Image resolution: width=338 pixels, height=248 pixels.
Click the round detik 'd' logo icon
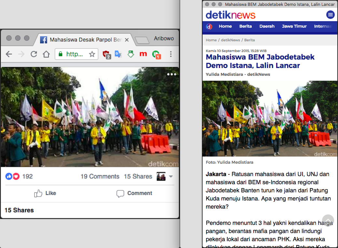209,27
